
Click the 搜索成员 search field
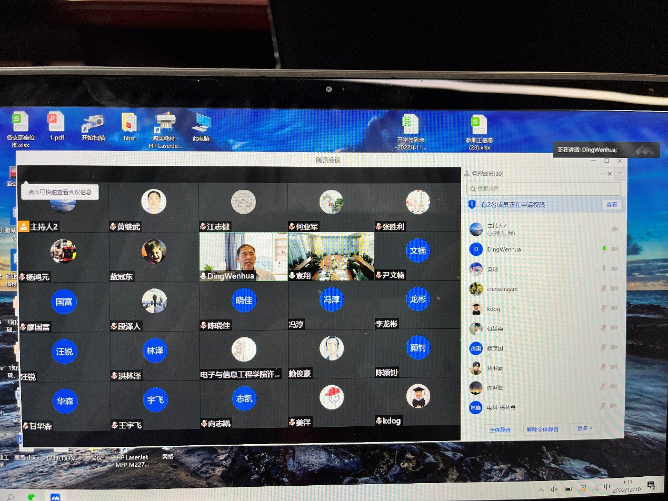coord(542,188)
